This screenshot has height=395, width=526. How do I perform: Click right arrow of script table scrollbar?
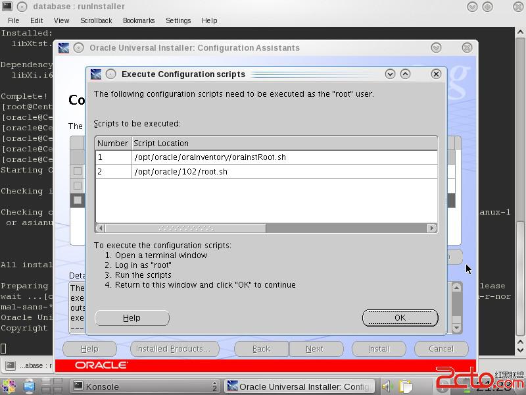(x=432, y=228)
